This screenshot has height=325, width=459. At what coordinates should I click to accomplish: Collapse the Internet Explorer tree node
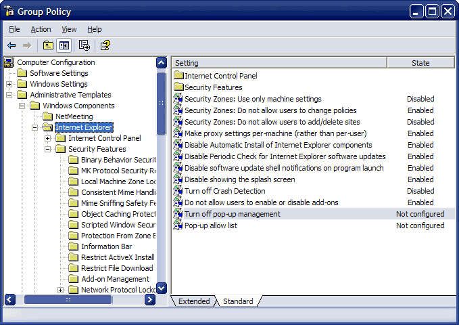coord(35,127)
